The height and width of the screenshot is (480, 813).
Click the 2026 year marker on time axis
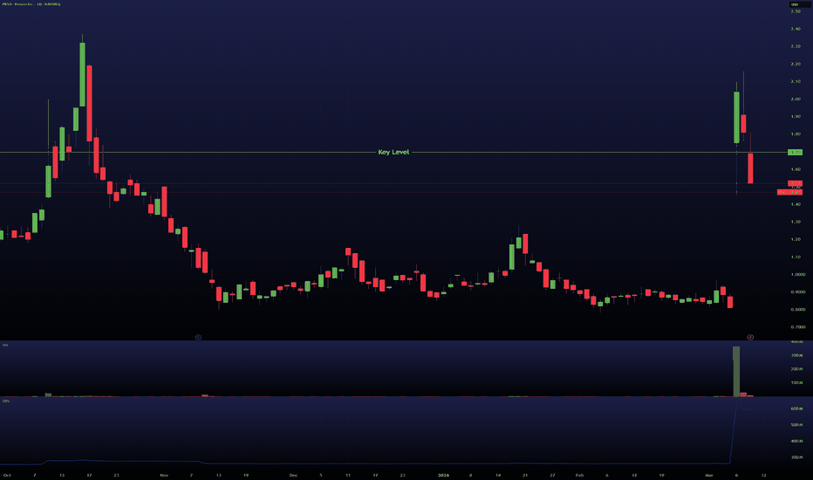coord(443,476)
